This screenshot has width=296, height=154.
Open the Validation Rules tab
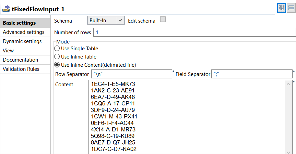pyautogui.click(x=21, y=69)
